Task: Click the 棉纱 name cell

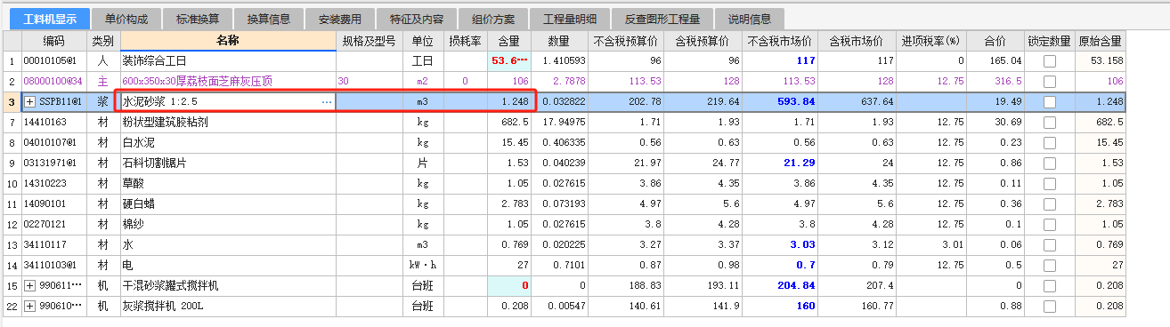Action: 228,224
